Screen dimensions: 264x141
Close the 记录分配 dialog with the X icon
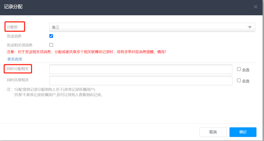click(x=256, y=7)
